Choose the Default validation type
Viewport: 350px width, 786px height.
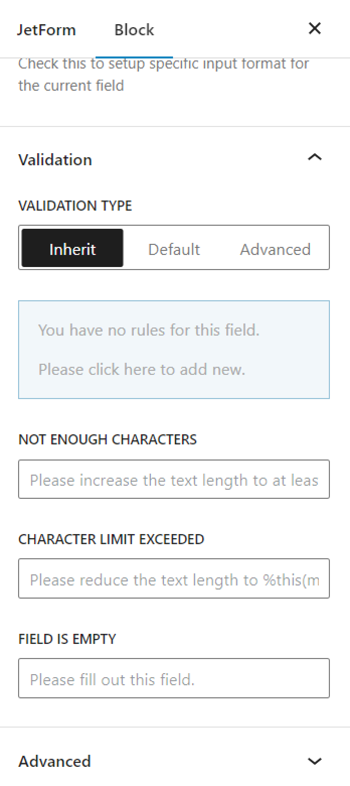[174, 248]
